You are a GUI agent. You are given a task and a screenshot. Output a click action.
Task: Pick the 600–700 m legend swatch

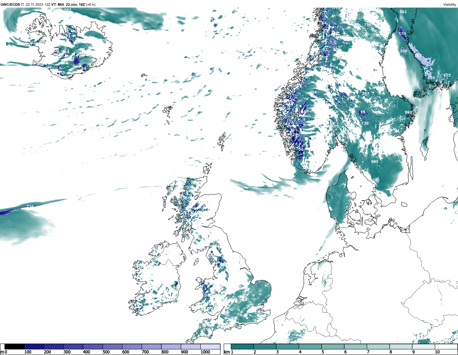(x=132, y=347)
